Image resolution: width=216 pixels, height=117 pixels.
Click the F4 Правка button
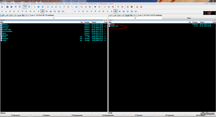[x=46, y=115]
